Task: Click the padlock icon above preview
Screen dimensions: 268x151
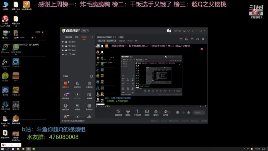Action: [x=186, y=39]
